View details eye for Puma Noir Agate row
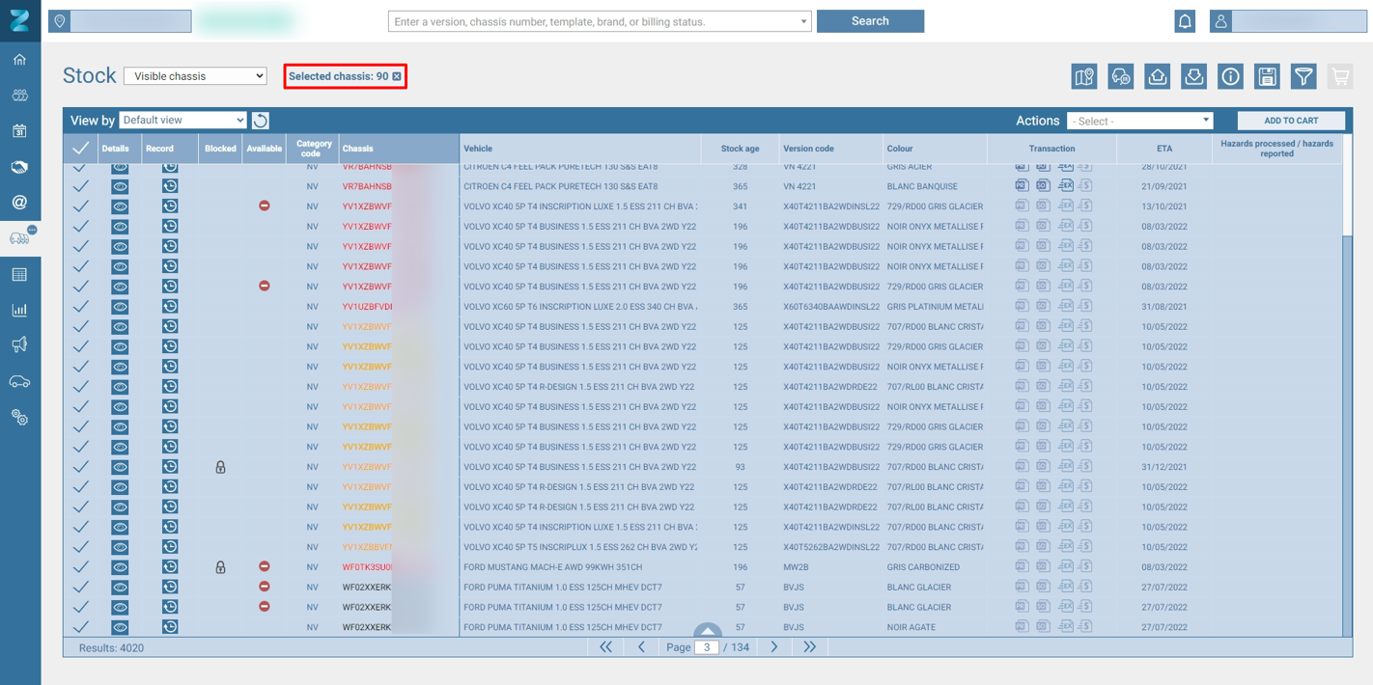The image size is (1373, 685). (120, 627)
